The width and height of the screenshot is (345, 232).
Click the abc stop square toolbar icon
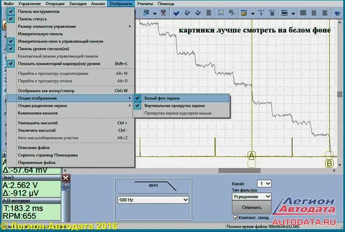pos(272,13)
